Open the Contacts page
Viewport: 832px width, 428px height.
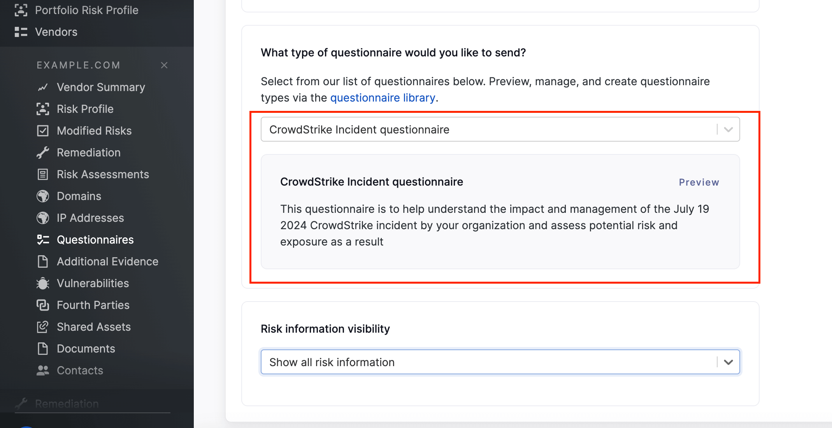coord(80,370)
